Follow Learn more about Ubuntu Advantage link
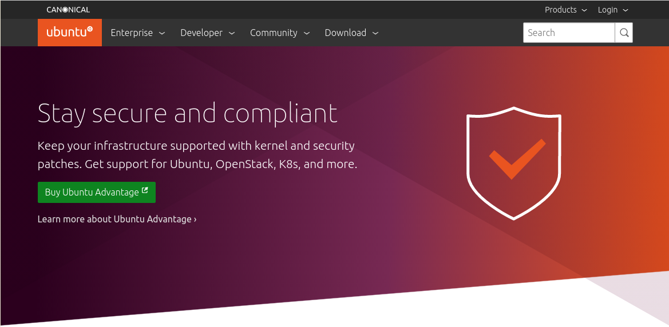669x327 pixels. [117, 219]
